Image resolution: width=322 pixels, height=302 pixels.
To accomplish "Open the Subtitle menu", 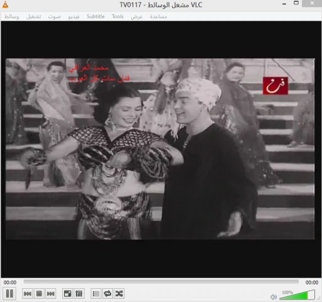I will point(95,16).
